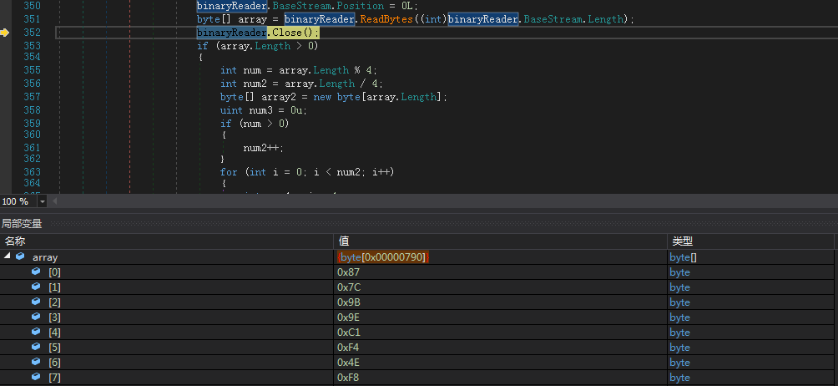
Task: Click value 0xF8 of element [7]
Action: (x=348, y=378)
